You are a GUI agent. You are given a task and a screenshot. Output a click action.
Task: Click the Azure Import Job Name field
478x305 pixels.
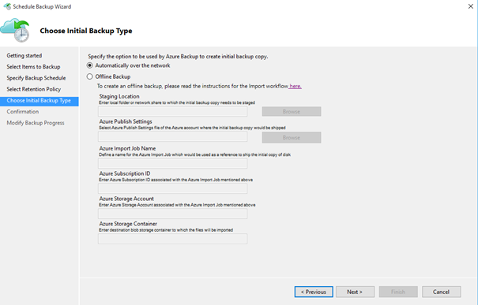tap(172, 164)
